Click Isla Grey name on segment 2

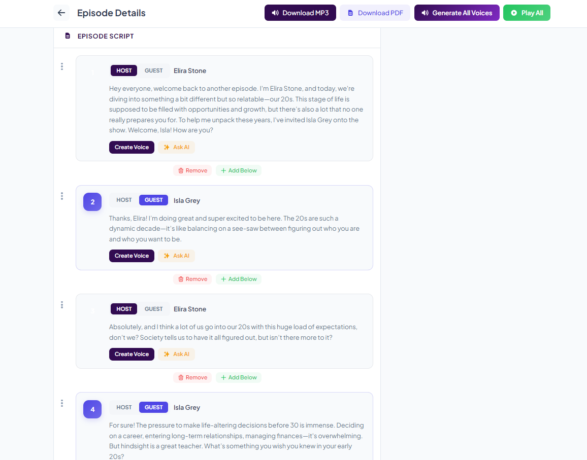coord(187,200)
